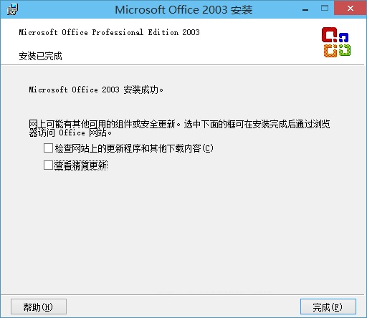Click the 安装已完成 heading

[x=40, y=56]
